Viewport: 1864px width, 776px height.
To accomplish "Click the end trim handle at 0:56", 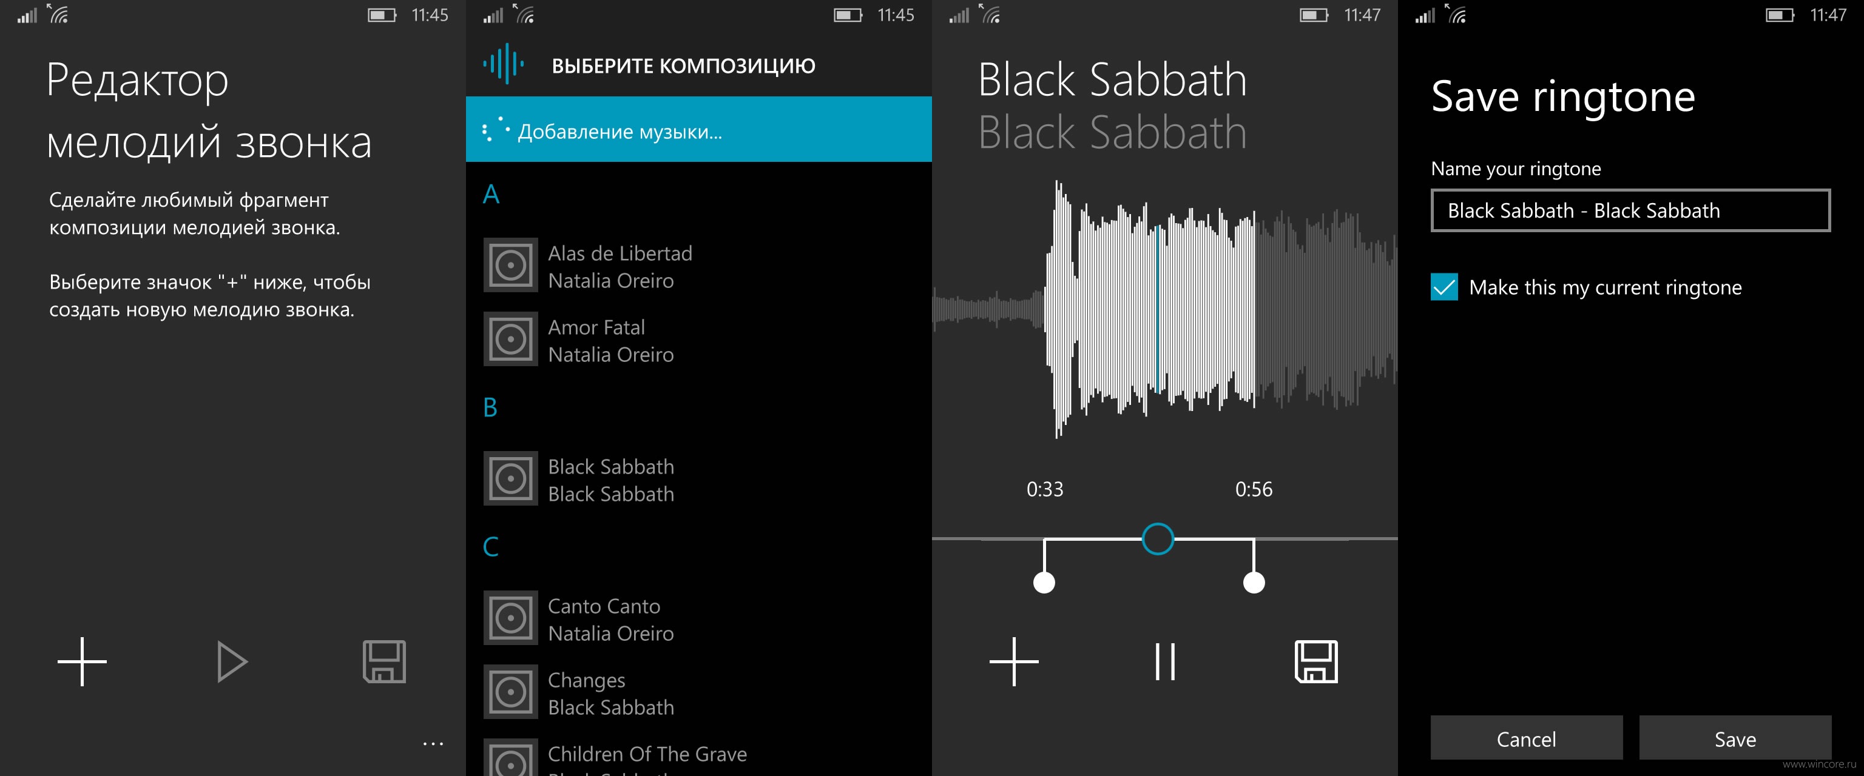I will pos(1254,581).
